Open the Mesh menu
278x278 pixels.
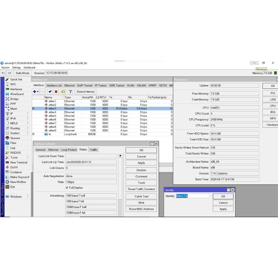click(x=14, y=109)
